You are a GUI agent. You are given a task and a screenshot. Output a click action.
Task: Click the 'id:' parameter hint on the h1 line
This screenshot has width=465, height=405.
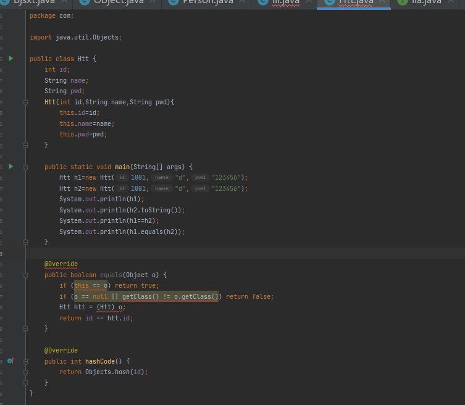(122, 178)
